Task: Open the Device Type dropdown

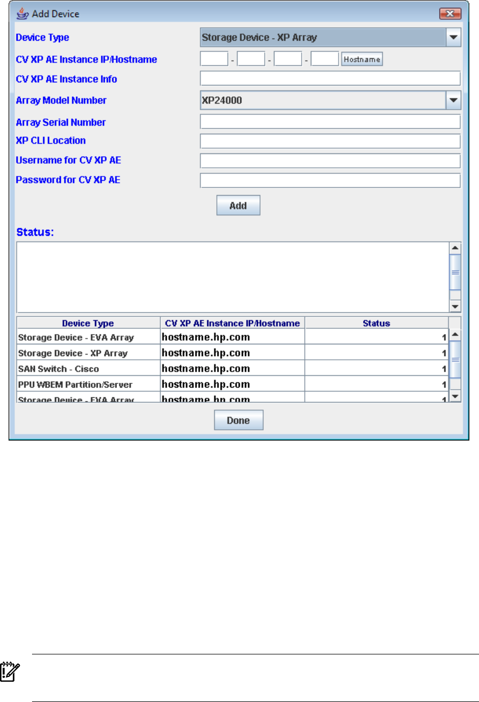Action: point(453,38)
